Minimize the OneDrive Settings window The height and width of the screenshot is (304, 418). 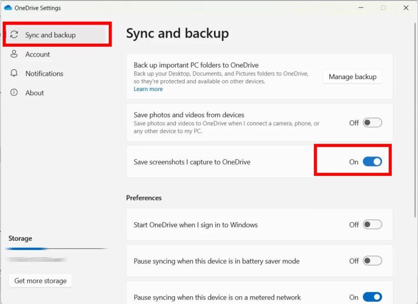pos(361,8)
